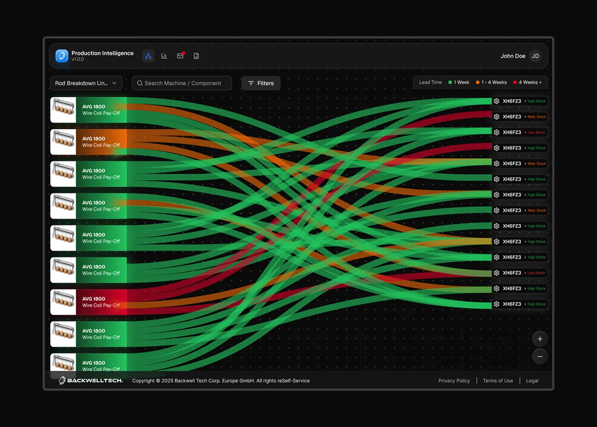Open the report document icon
The height and width of the screenshot is (427, 597).
tap(196, 56)
